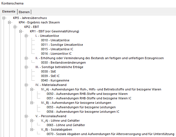Viewport: 176px width, 137px height.
Task: Switch to the Ebenen tab
Action: tap(24, 12)
